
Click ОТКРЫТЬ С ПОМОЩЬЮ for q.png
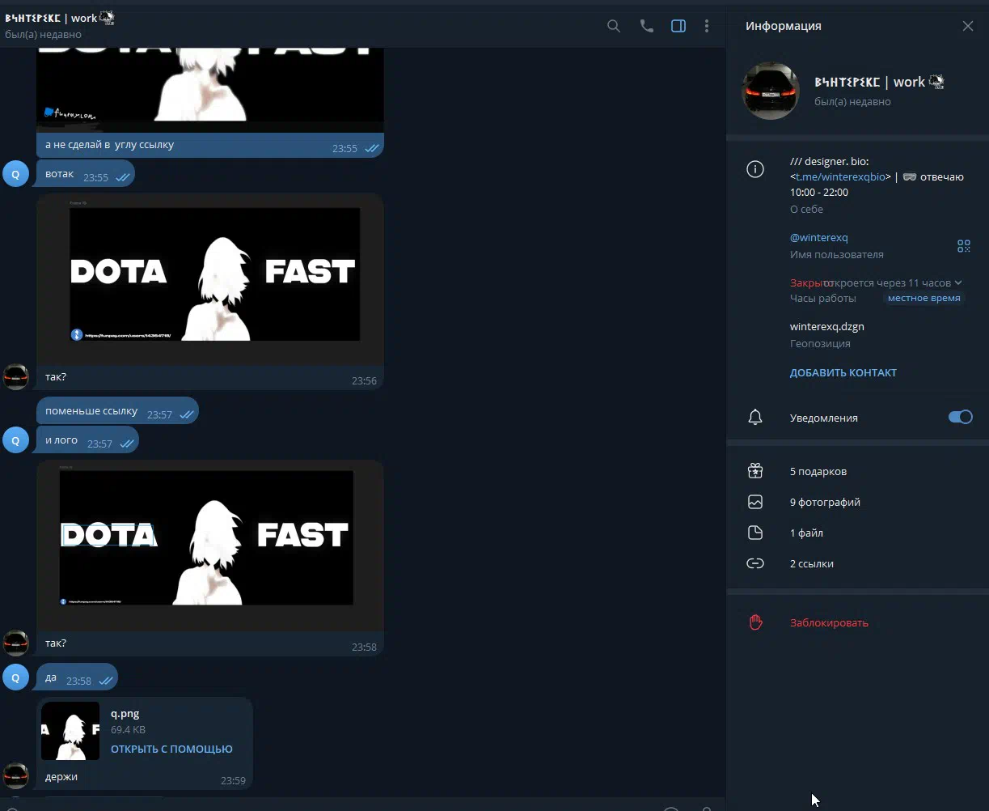tap(171, 749)
